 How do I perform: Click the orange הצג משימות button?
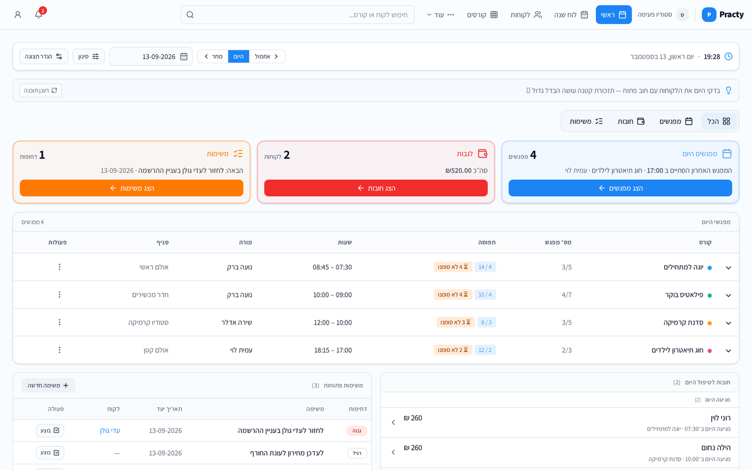coord(132,188)
